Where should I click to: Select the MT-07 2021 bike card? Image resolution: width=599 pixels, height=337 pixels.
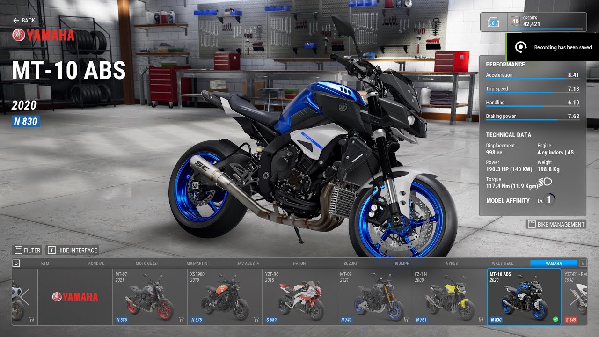[150, 297]
